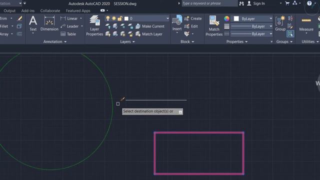320x180 pixels.
Task: Open the object color ByLayer dropdown
Action: [x=271, y=18]
